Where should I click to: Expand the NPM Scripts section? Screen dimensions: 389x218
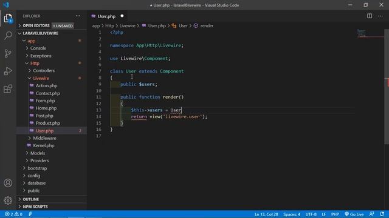pyautogui.click(x=52, y=206)
